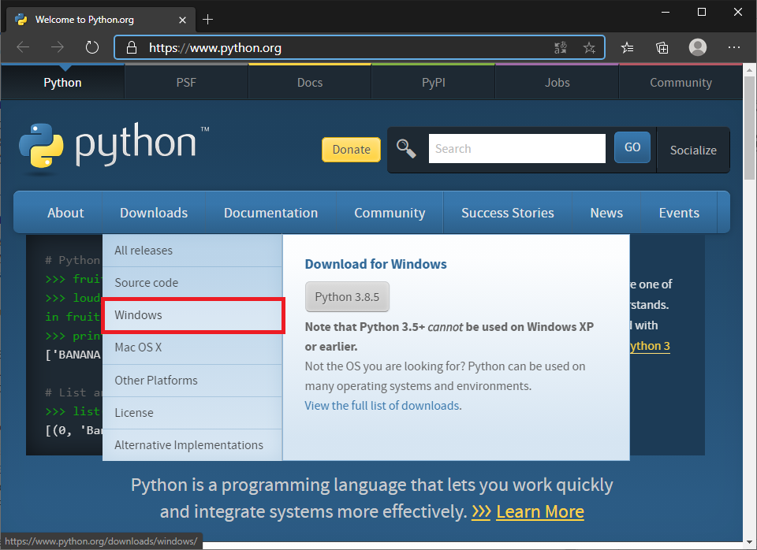Screen dimensions: 757x550
Task: Choose Mac OS X in Downloads menu
Action: [x=192, y=347]
